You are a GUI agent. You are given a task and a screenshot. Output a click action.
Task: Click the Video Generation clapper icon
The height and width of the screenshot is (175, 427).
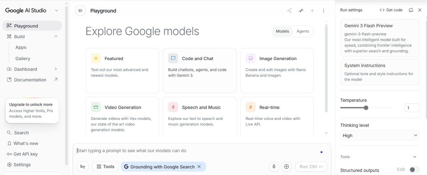(x=96, y=107)
